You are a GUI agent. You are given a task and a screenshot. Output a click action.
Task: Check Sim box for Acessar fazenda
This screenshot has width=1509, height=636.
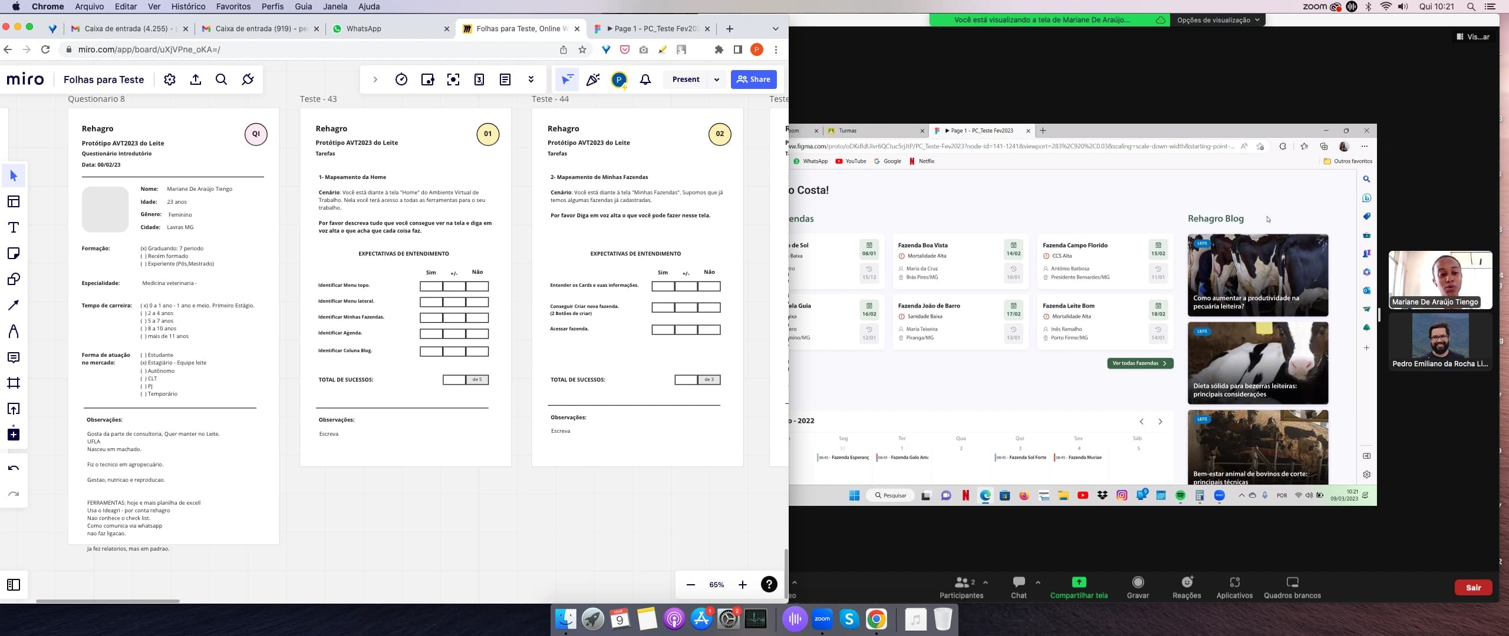pyautogui.click(x=663, y=330)
